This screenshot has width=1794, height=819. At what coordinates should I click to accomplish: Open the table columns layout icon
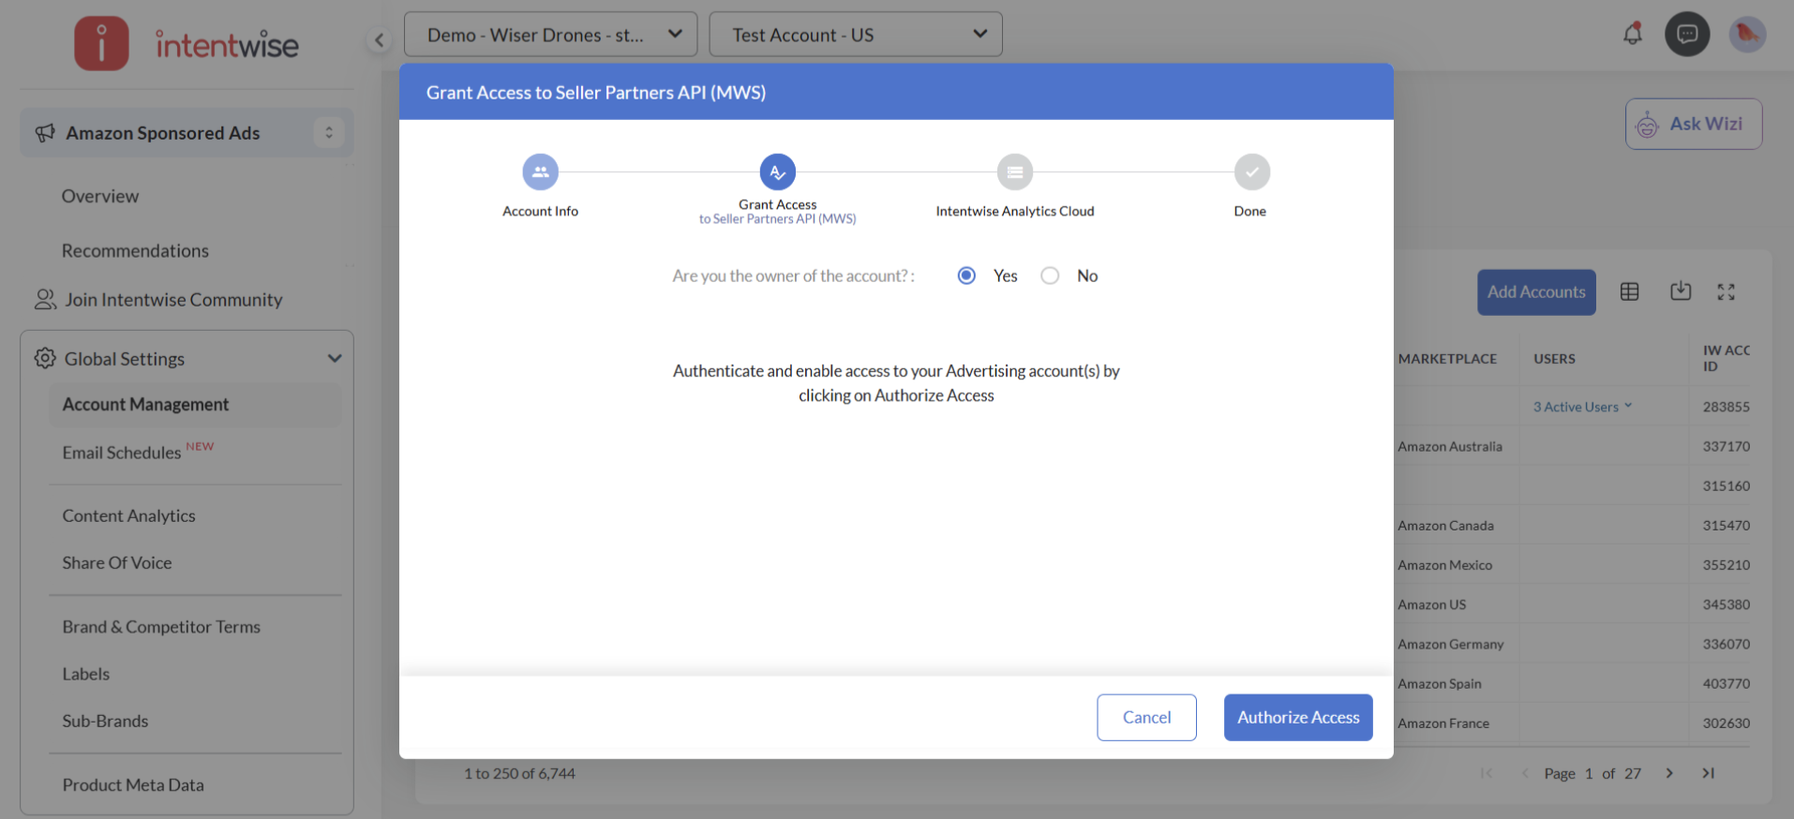(x=1629, y=292)
